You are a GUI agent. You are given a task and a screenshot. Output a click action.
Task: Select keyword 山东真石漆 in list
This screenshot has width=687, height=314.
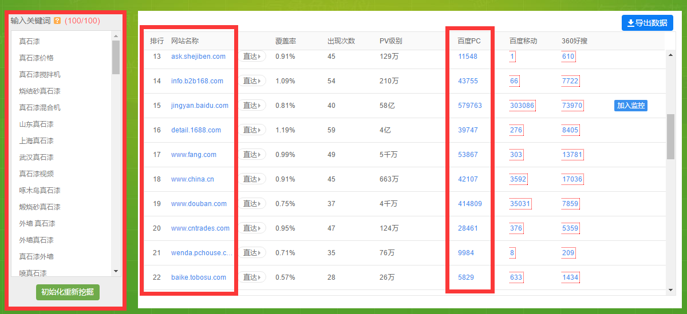pyautogui.click(x=36, y=124)
